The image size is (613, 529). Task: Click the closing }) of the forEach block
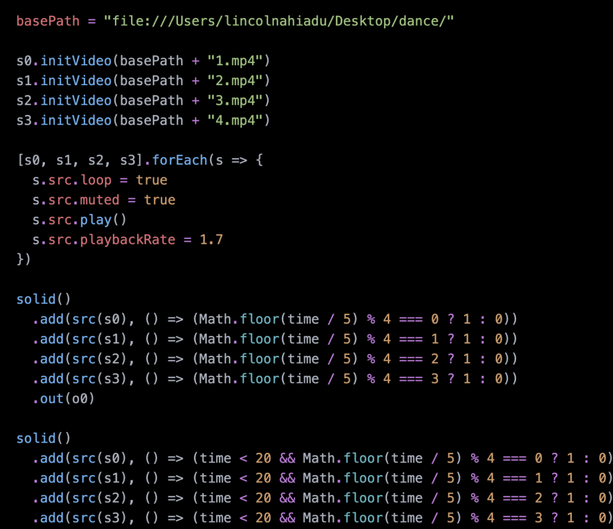pyautogui.click(x=24, y=259)
